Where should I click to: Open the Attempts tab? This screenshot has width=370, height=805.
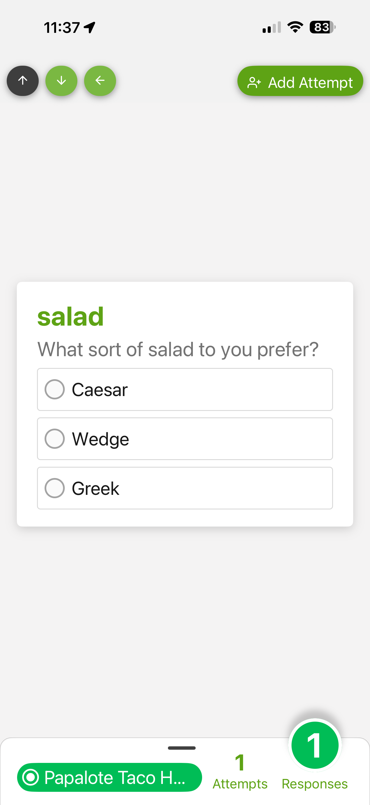click(x=240, y=771)
